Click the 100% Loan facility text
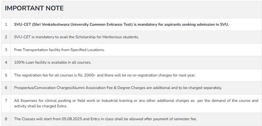Image resolution: width=262 pixels, height=126 pixels. pyautogui.click(x=53, y=62)
